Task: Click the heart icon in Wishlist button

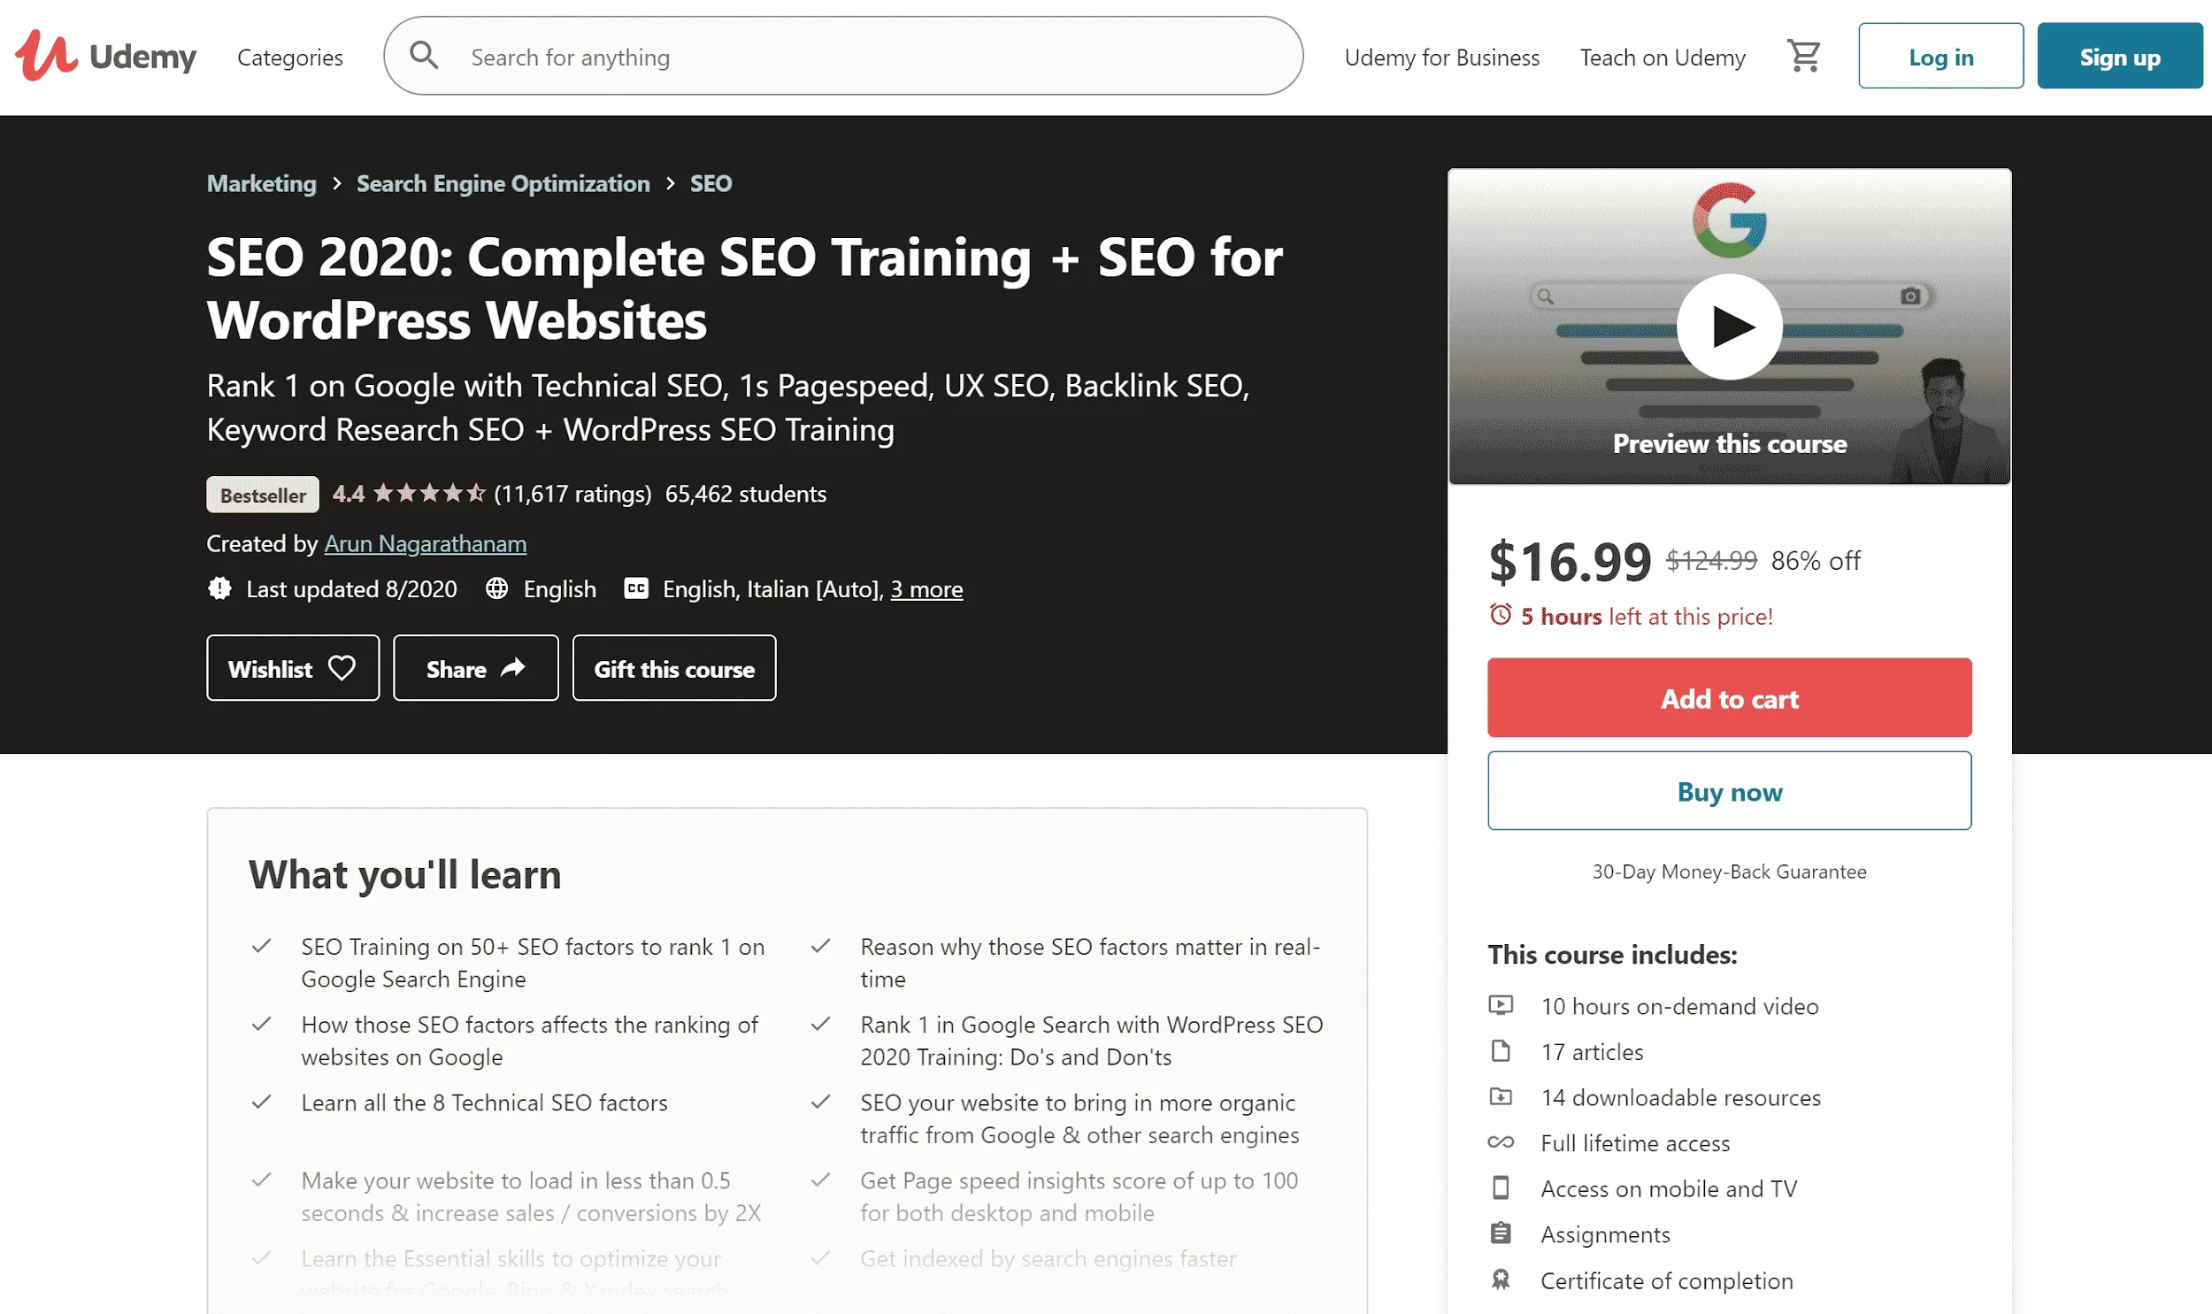Action: (x=342, y=668)
